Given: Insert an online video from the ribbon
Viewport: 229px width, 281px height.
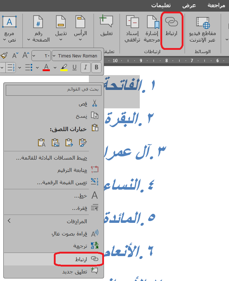Looking at the screenshot, I should (x=203, y=29).
